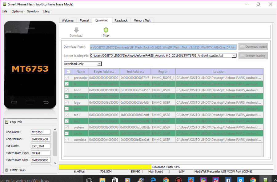
Task: Select the Download tab
Action: tap(102, 20)
